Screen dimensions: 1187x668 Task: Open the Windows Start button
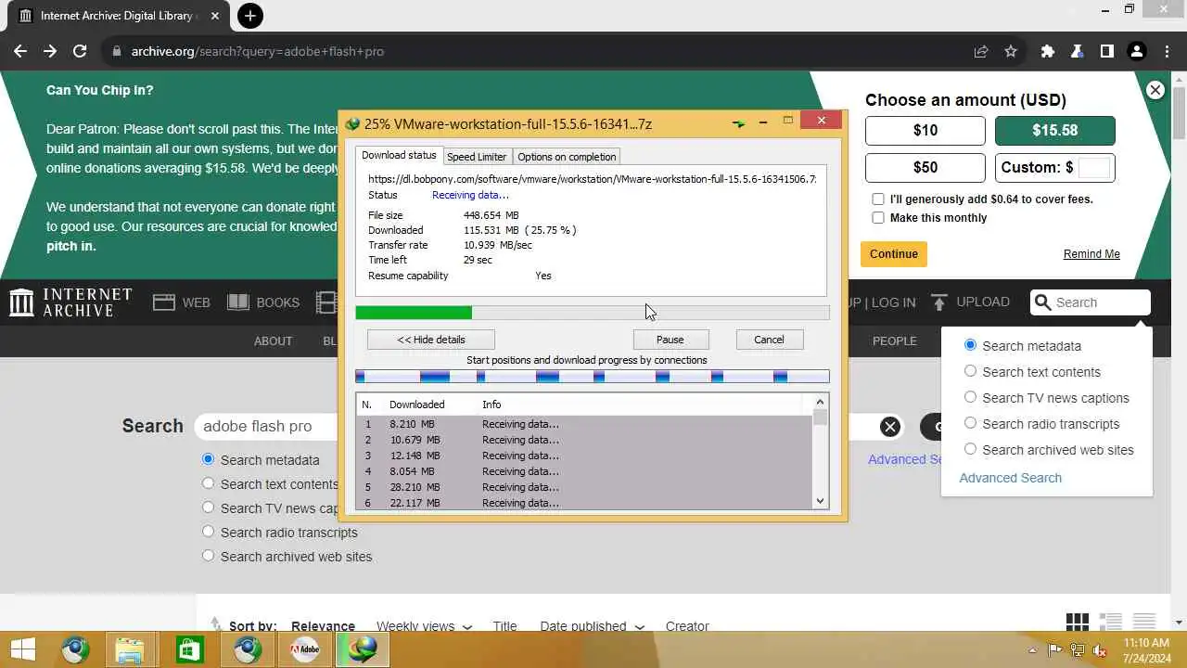click(x=23, y=649)
